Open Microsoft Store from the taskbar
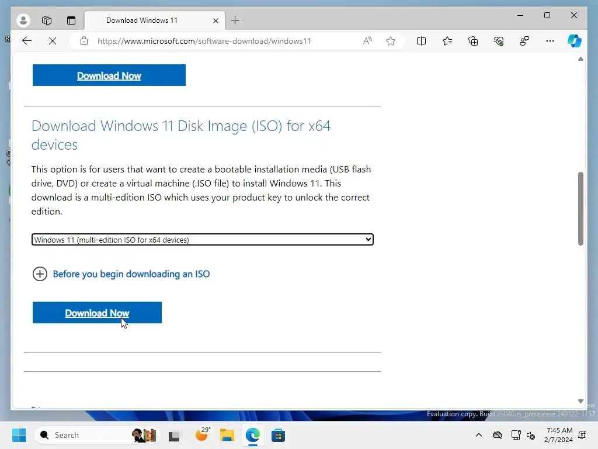 coord(278,435)
